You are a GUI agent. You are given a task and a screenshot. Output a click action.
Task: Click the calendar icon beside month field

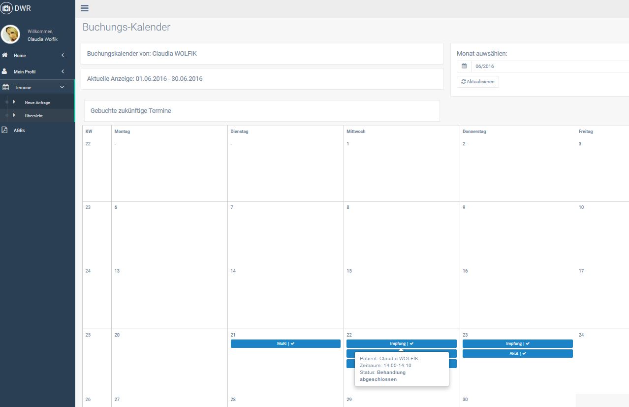[464, 67]
